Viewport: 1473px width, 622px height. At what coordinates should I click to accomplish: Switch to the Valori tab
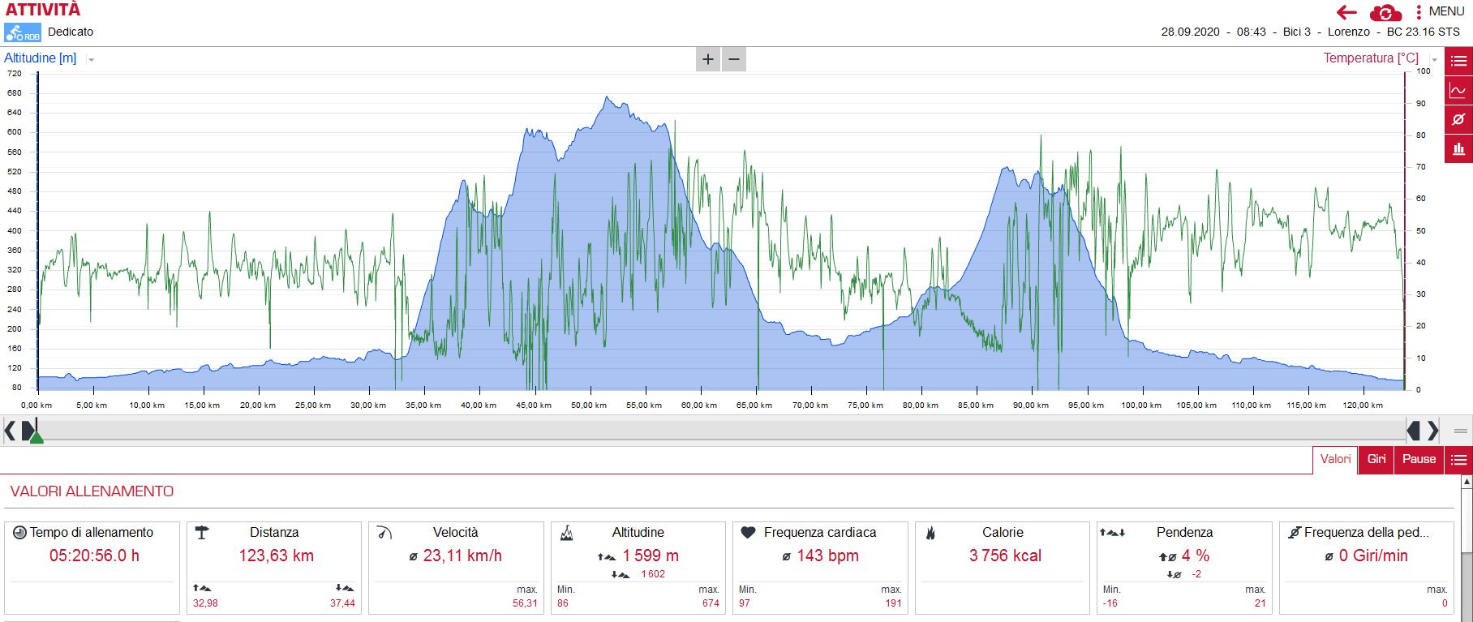(x=1335, y=459)
